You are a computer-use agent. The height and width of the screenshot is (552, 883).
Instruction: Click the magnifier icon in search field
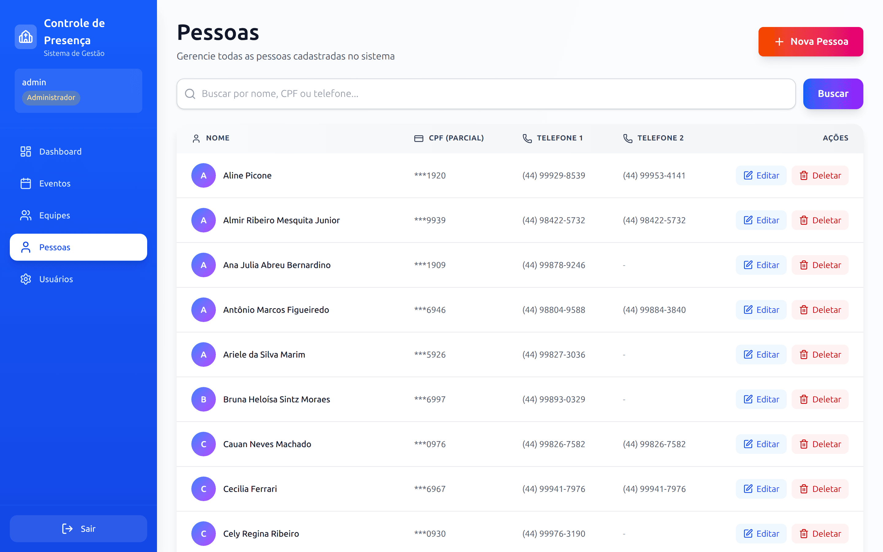coord(190,94)
